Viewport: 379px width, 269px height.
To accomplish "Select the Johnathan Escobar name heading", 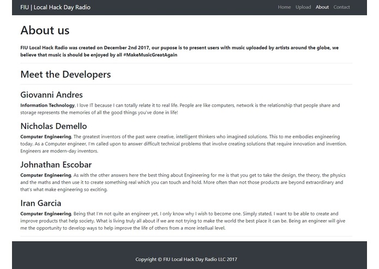I will tap(56, 164).
